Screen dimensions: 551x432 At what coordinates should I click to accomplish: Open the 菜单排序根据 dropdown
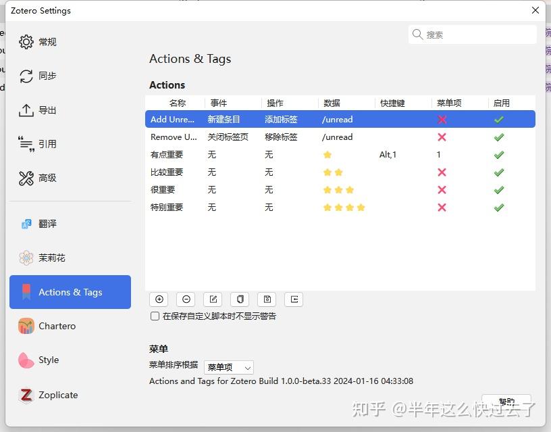pyautogui.click(x=228, y=367)
